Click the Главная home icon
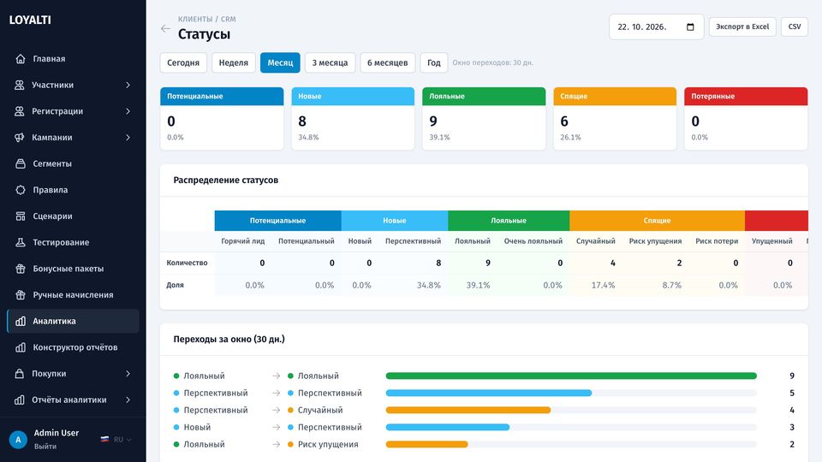The height and width of the screenshot is (462, 822). 20,59
